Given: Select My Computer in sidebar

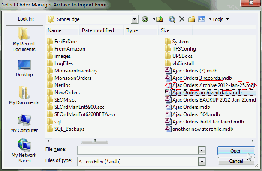Looking at the screenshot, I should click(x=24, y=124).
